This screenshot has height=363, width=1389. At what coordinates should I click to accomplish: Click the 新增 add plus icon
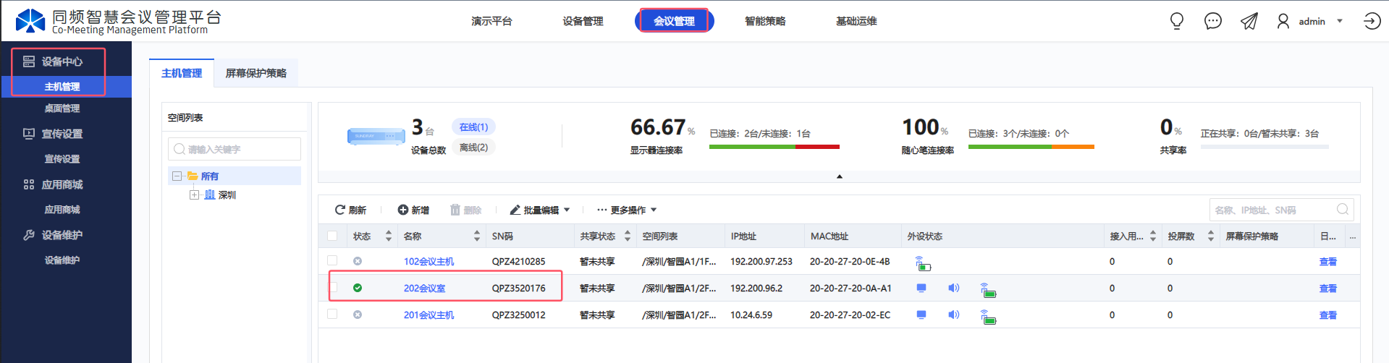pos(403,210)
